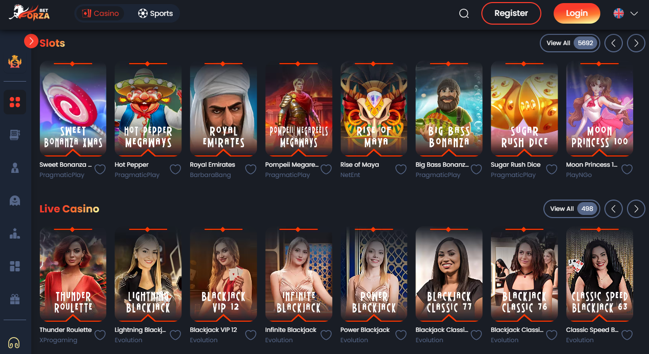Launch Lightning Blackjack thumbnail
649x354 pixels.
148,274
